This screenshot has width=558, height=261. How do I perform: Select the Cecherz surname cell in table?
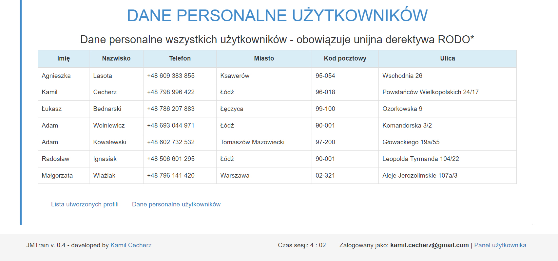click(116, 92)
